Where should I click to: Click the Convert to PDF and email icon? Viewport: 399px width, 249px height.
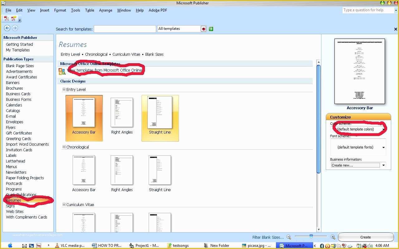point(13,19)
